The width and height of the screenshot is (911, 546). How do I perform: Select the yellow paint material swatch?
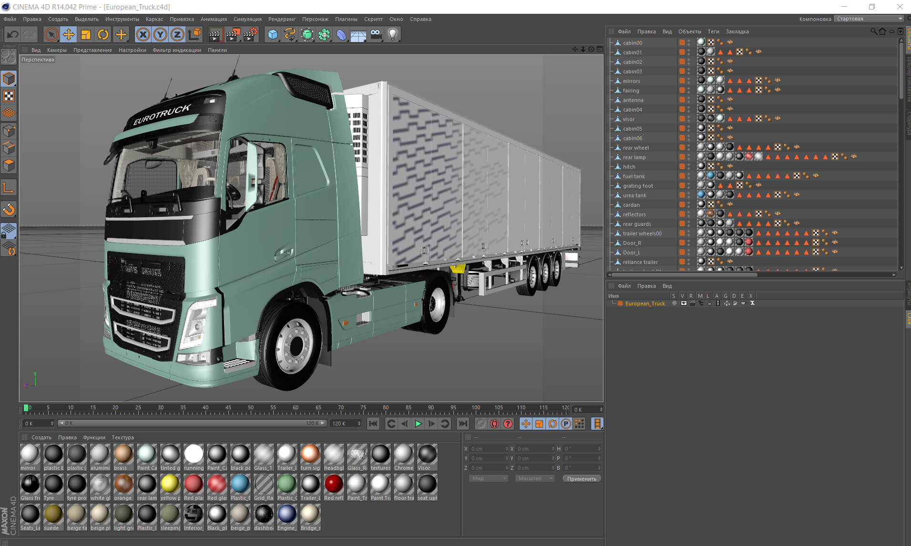point(170,486)
